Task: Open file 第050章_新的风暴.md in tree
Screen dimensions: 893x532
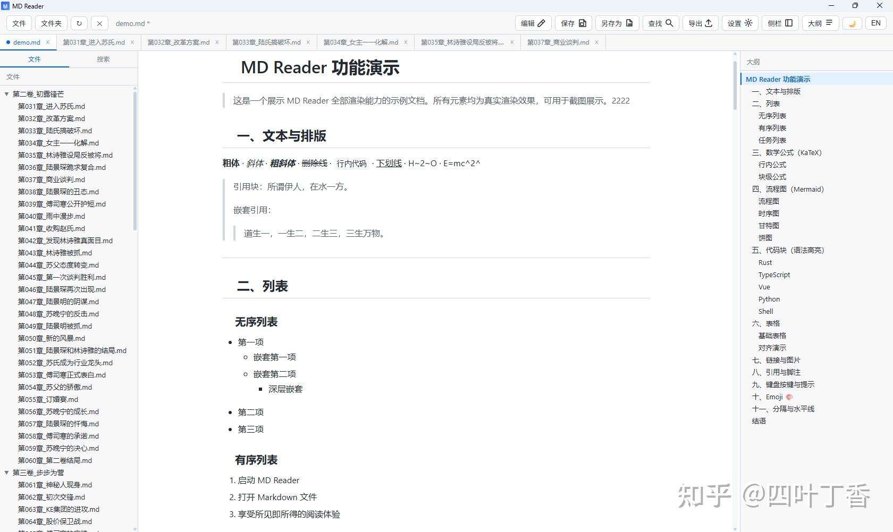Action: point(52,338)
